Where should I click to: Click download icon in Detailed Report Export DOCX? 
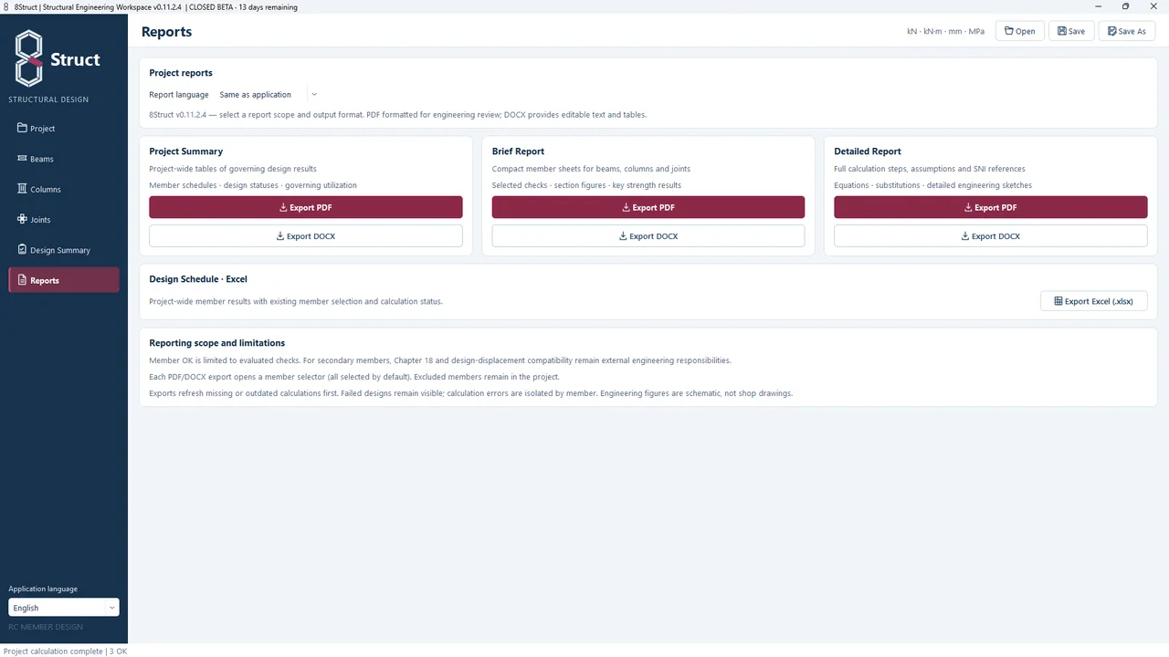[x=965, y=236]
